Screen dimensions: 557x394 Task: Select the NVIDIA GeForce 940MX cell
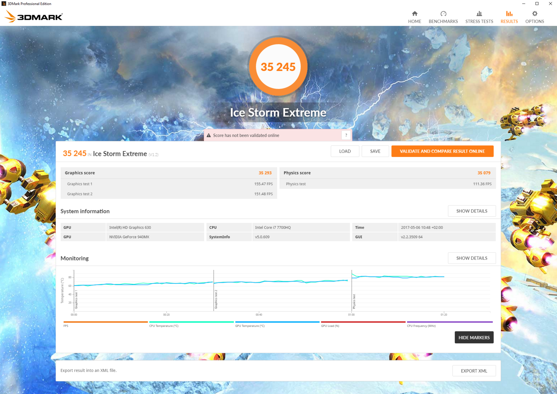click(x=155, y=237)
